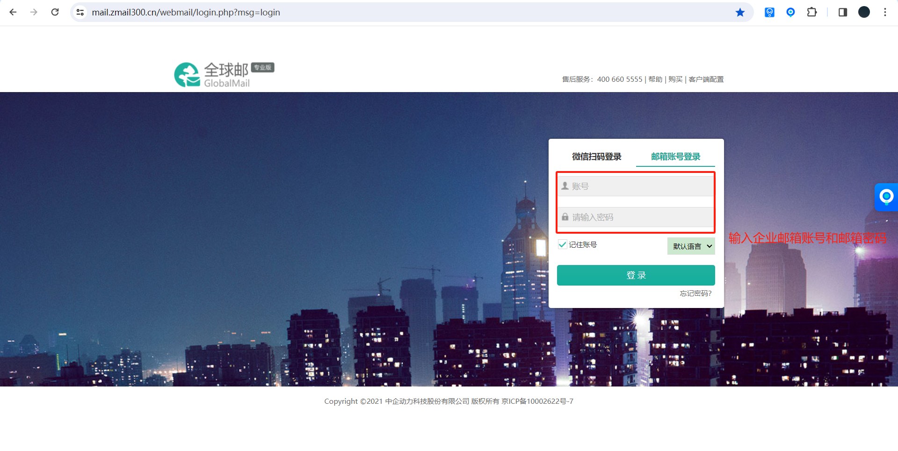This screenshot has width=898, height=451.
Task: Open the floating blue chat widget
Action: [x=886, y=197]
